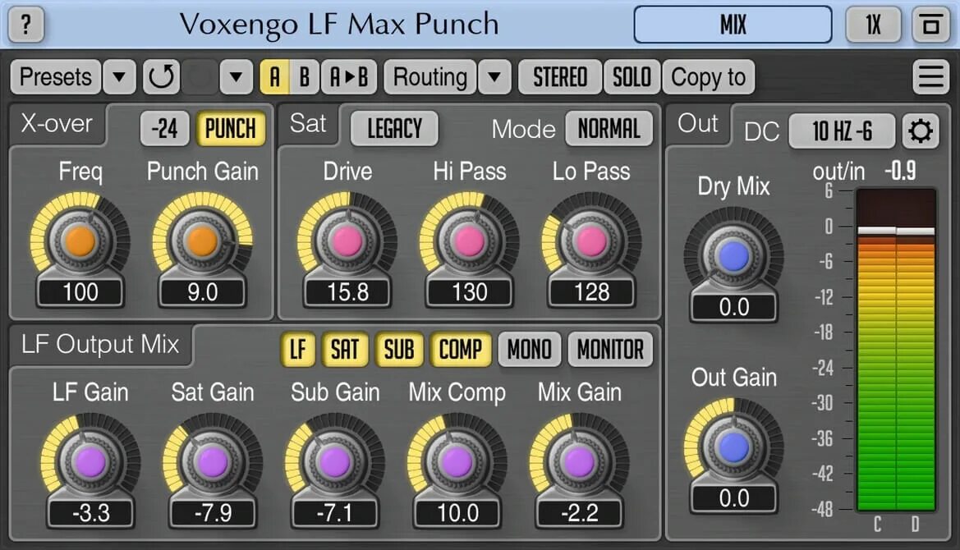The height and width of the screenshot is (550, 960).
Task: Click the LF Gain value -3.3
Action: [x=90, y=513]
